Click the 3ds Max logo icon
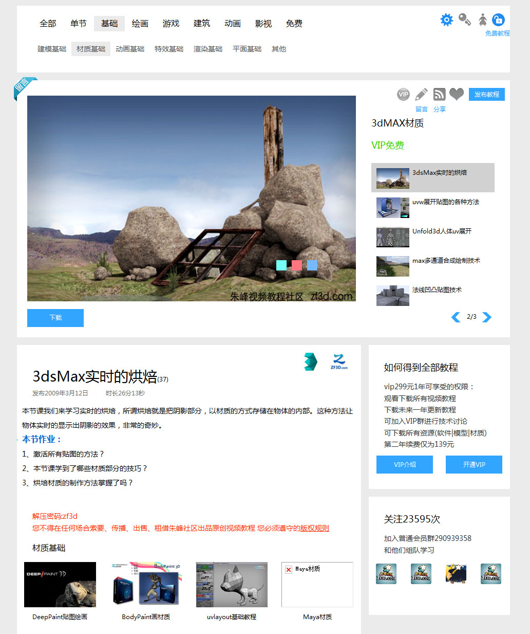The height and width of the screenshot is (634, 530). click(311, 361)
